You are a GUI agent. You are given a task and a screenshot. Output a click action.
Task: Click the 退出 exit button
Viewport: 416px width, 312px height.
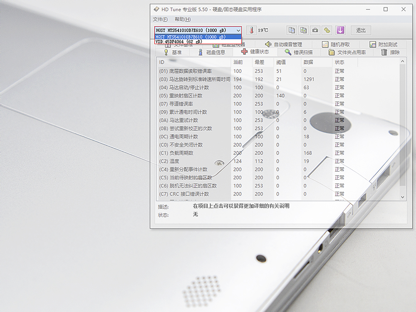point(361,30)
